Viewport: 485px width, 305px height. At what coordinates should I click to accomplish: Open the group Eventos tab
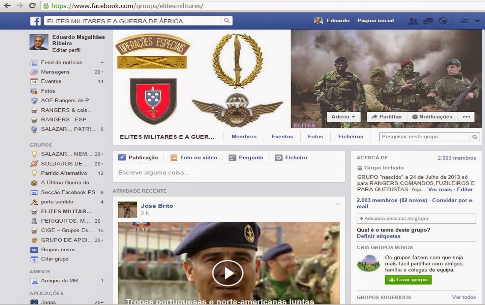282,137
